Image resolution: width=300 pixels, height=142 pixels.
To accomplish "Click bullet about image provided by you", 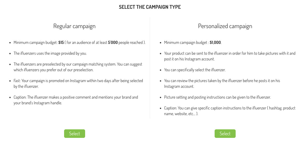I will [50, 53].
